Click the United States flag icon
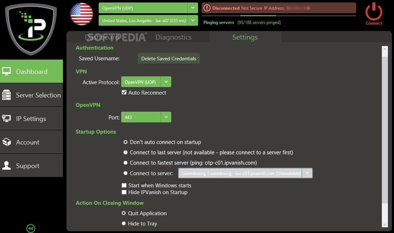This screenshot has width=394, height=233. [82, 14]
